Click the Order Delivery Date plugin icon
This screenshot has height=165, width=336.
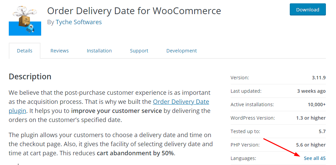25,19
